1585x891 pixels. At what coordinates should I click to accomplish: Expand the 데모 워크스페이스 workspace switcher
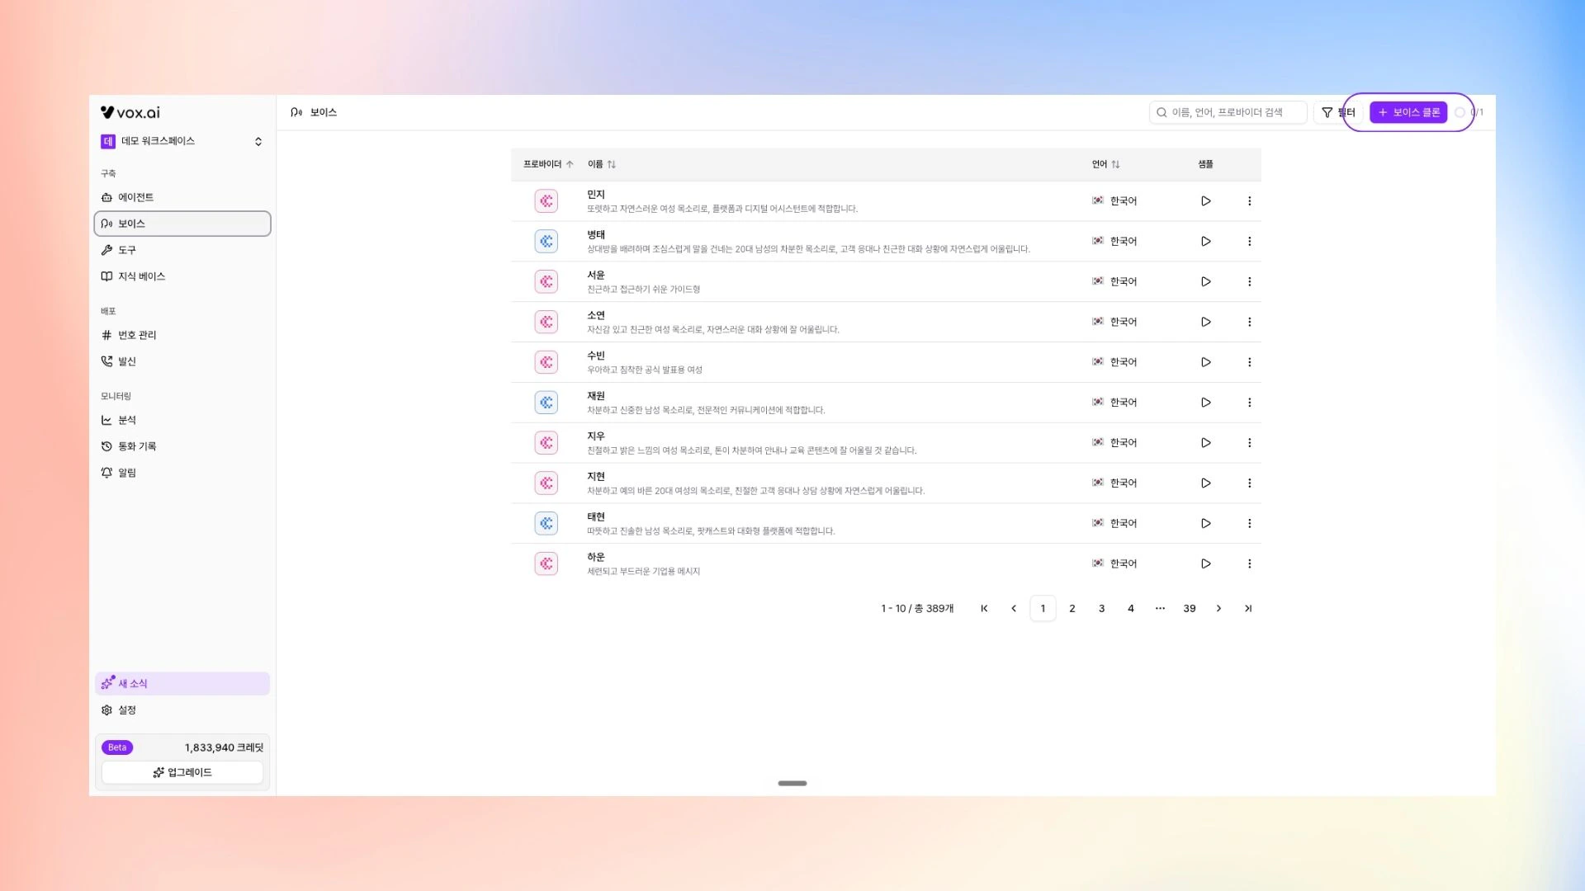(x=182, y=142)
